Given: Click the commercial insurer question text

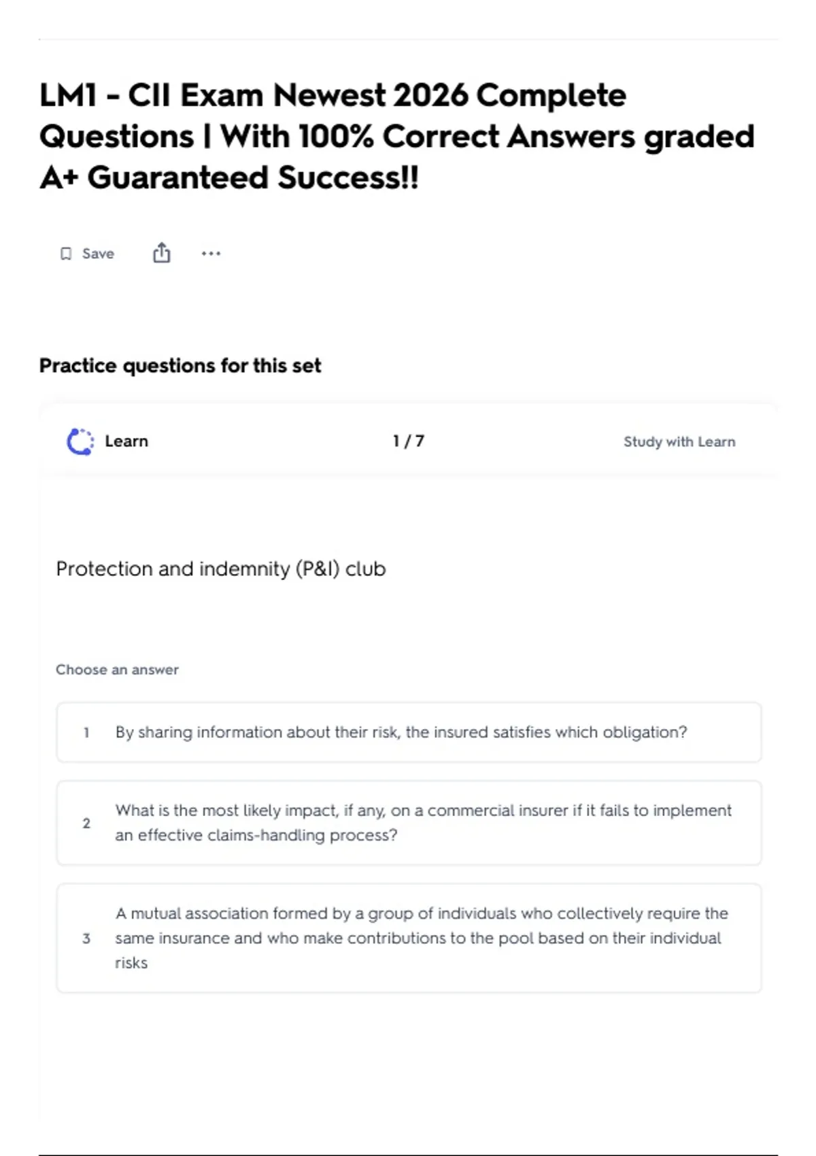Looking at the screenshot, I should click(424, 823).
